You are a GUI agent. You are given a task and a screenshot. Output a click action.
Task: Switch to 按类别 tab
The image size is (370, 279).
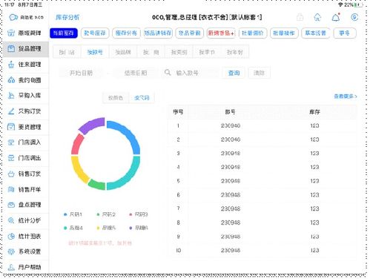[x=179, y=52]
